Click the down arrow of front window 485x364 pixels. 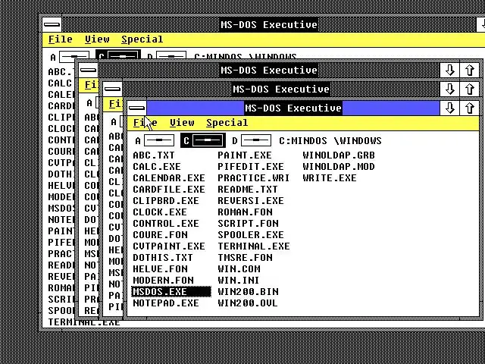coord(449,108)
